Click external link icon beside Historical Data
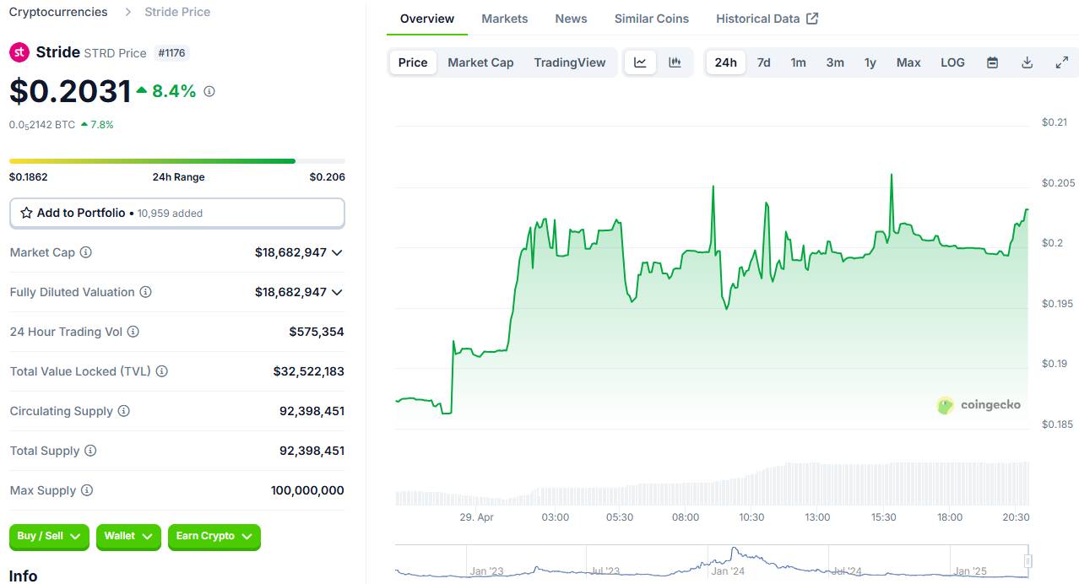Screen dimensions: 1079x584 click(x=812, y=19)
